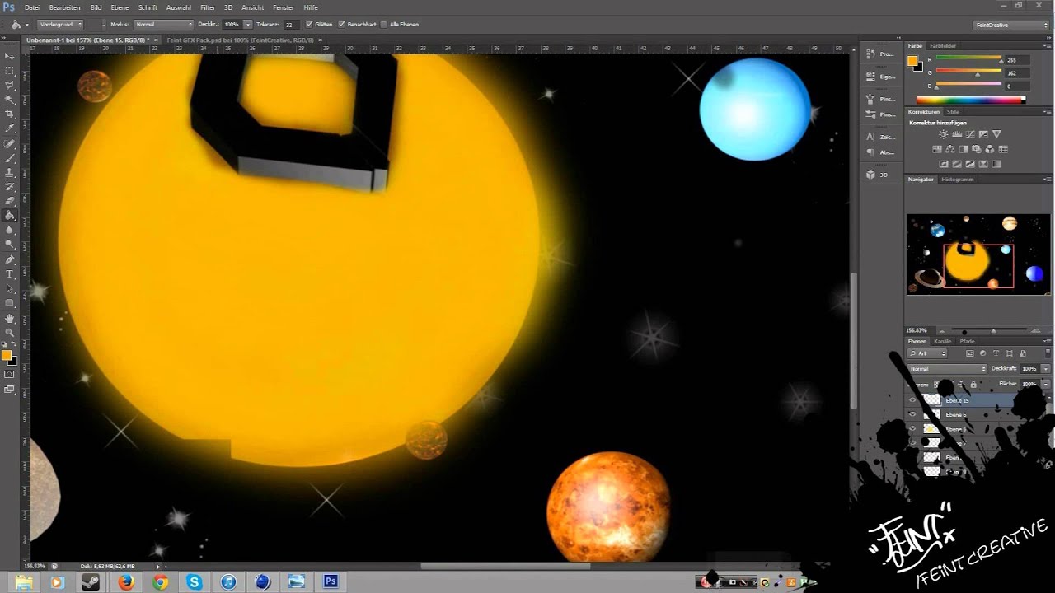Select the Hand tool
Image resolution: width=1055 pixels, height=593 pixels.
pyautogui.click(x=10, y=318)
